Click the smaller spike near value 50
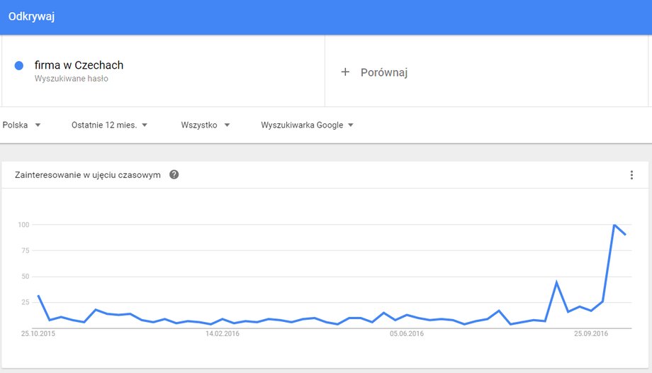 click(x=556, y=282)
